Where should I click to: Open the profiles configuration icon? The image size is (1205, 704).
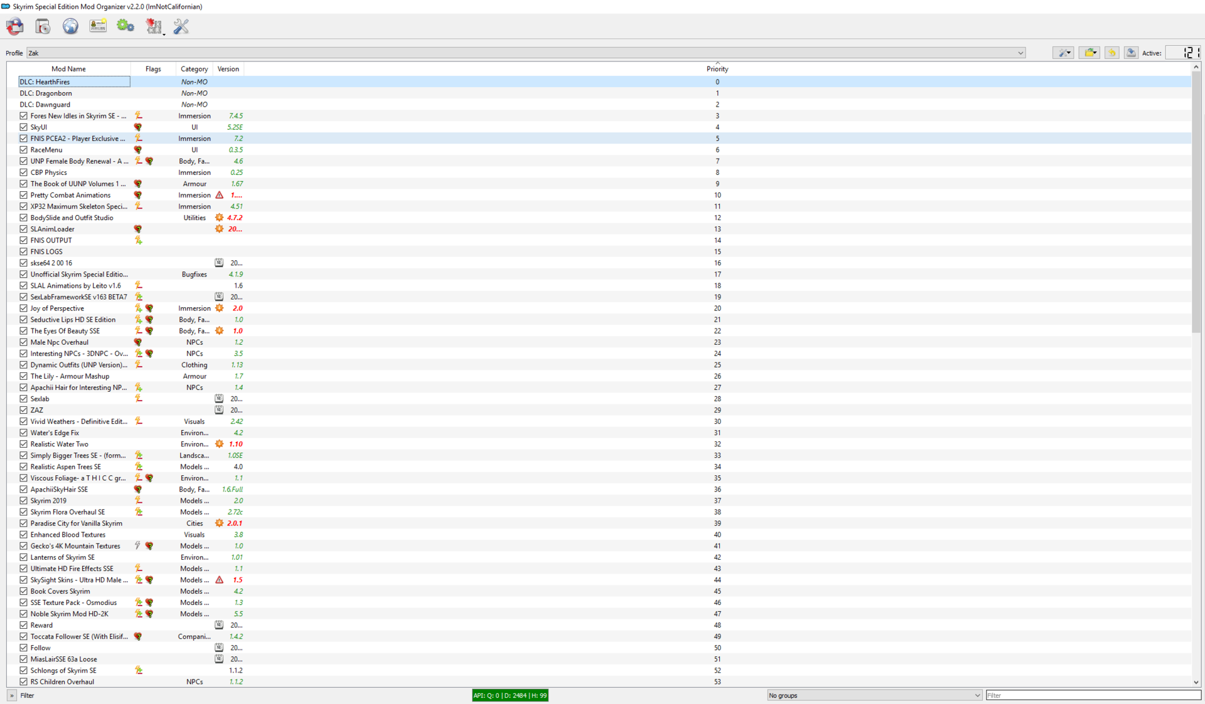point(98,26)
